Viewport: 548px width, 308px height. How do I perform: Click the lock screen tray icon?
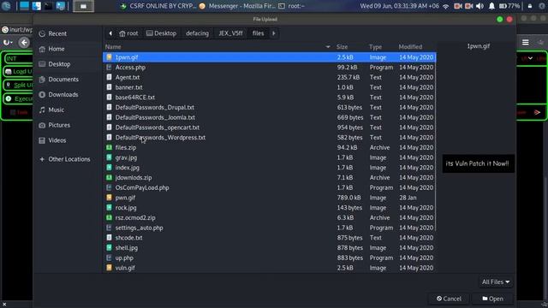click(530, 6)
